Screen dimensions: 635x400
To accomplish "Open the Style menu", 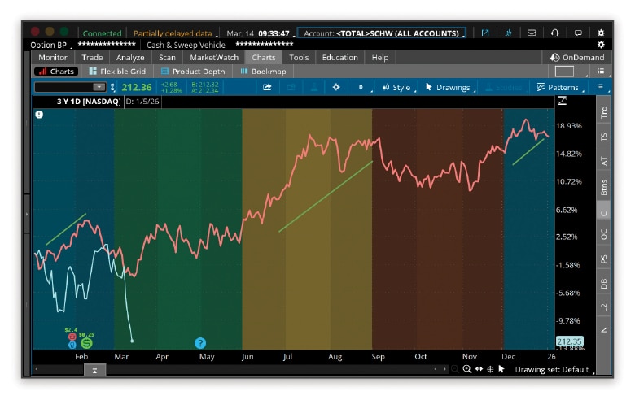I will tap(397, 87).
